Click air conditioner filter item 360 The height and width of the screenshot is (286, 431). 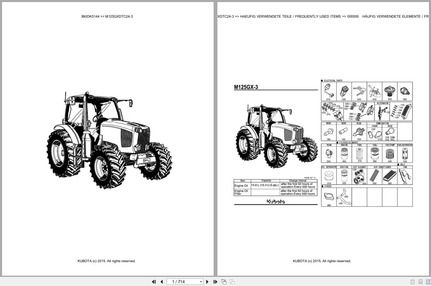coord(390,176)
